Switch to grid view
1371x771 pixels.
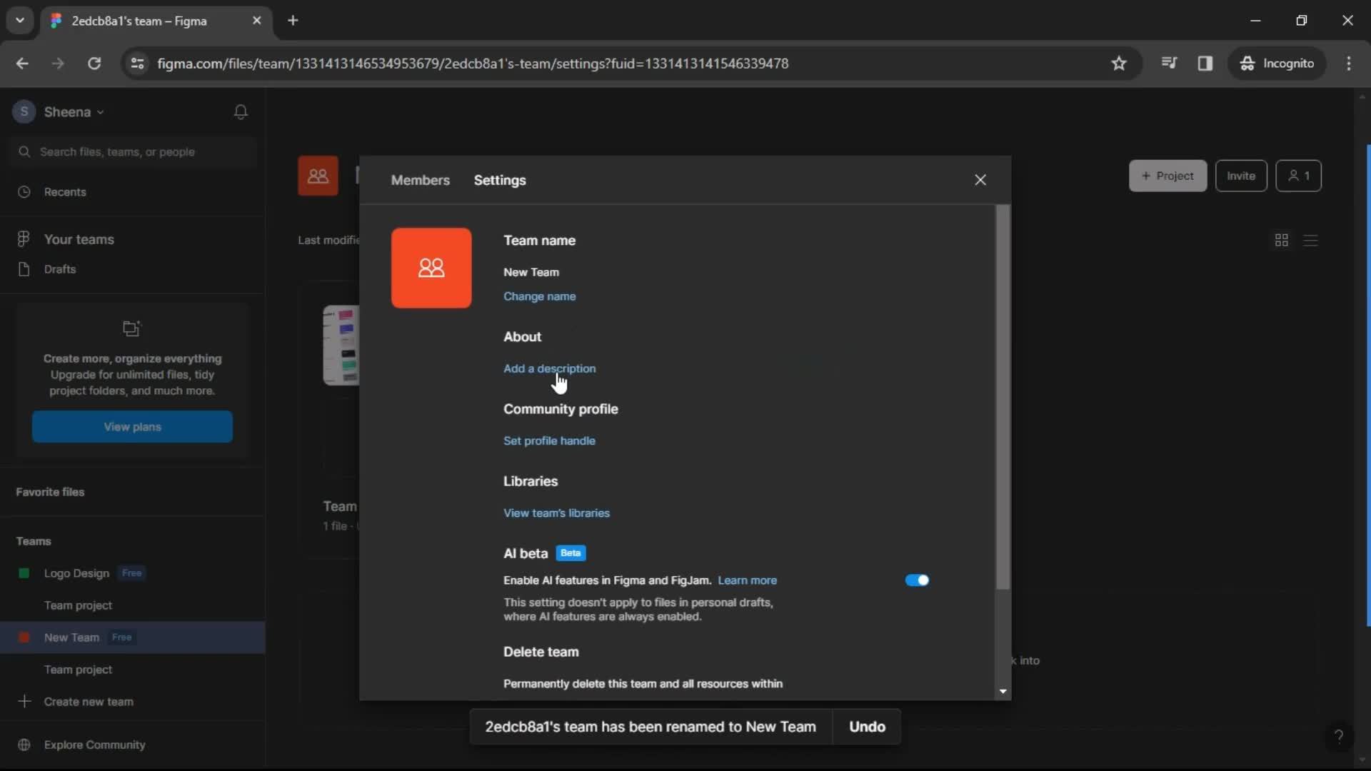point(1282,241)
